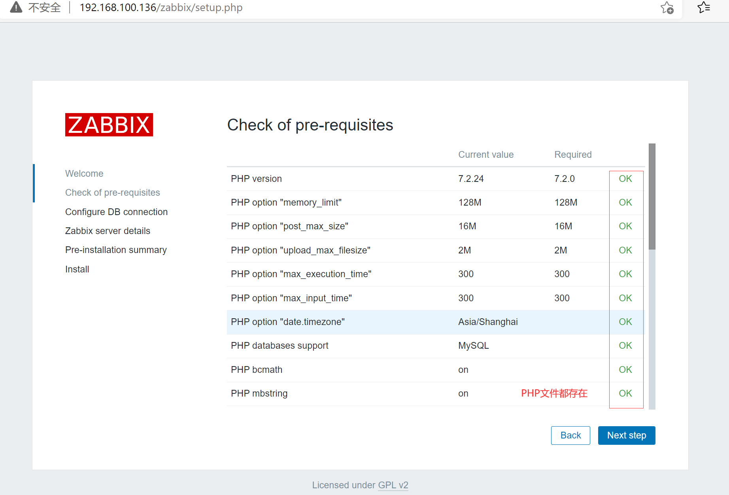Click the bookmark star icon
729x495 pixels.
click(x=667, y=8)
